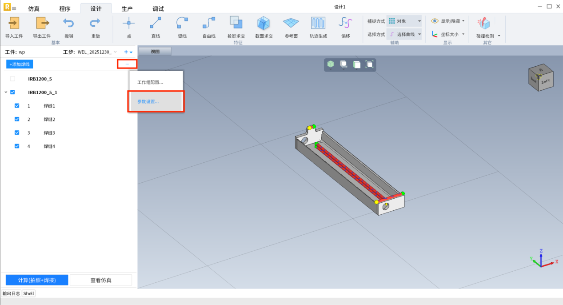
Task: Open the 选择方式 选择曲线 dropdown
Action: (404, 34)
